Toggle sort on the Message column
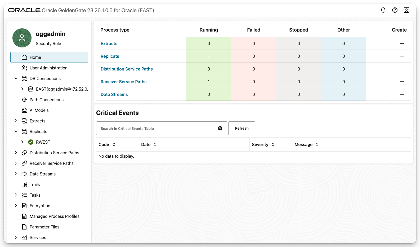This screenshot has height=247, width=420. click(317, 144)
